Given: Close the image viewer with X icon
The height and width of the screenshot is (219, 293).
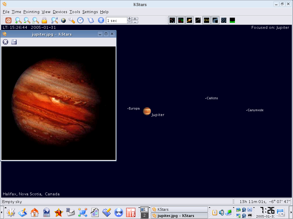Looking at the screenshot, I should click(x=5, y=42).
